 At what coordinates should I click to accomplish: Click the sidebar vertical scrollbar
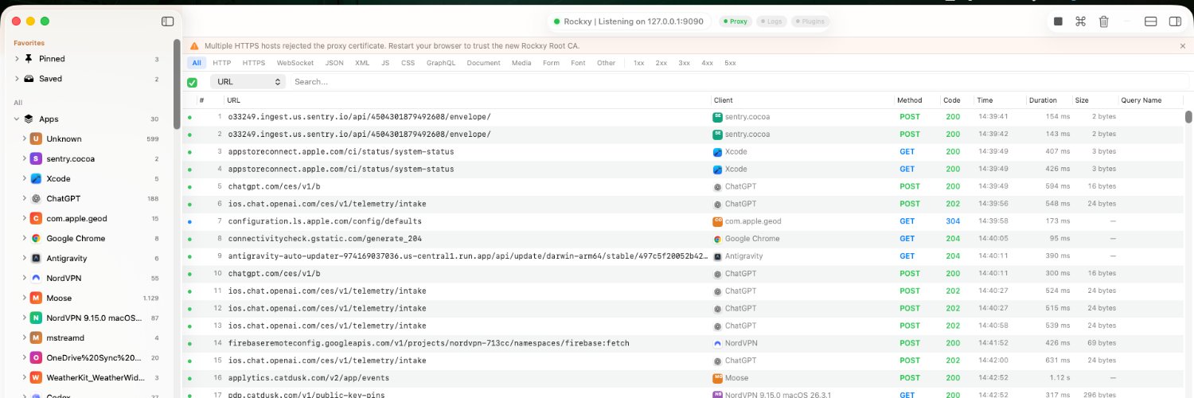(x=177, y=84)
